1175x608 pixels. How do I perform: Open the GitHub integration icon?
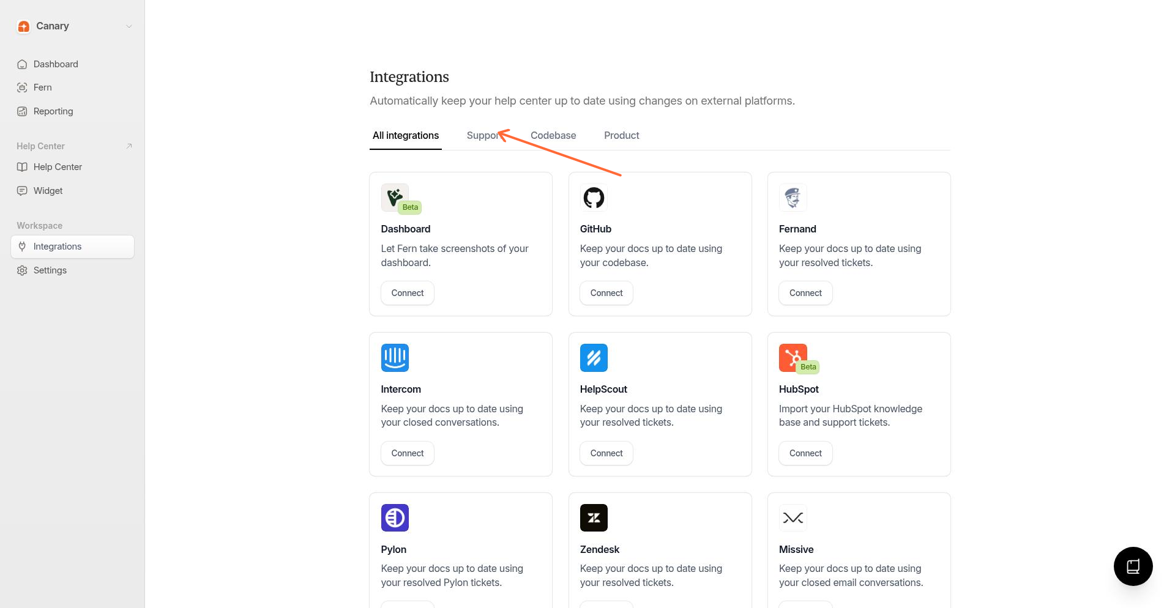pos(593,197)
